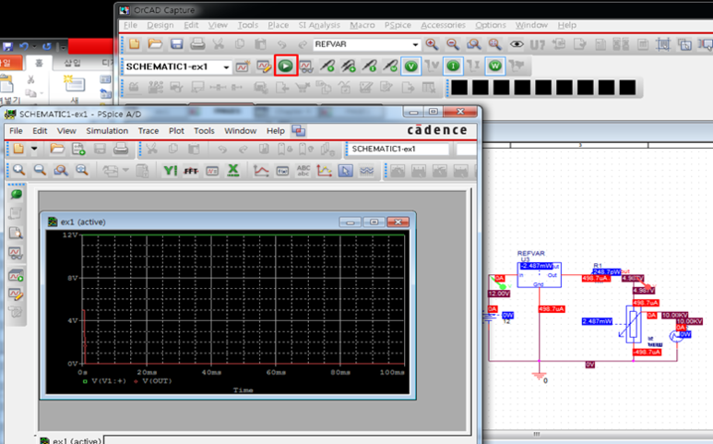The width and height of the screenshot is (713, 444).
Task: Open Edit Simulation Settings icon in Capture
Action: [x=264, y=66]
